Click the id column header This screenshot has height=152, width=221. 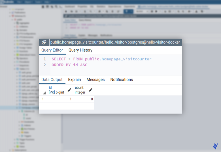(60, 90)
